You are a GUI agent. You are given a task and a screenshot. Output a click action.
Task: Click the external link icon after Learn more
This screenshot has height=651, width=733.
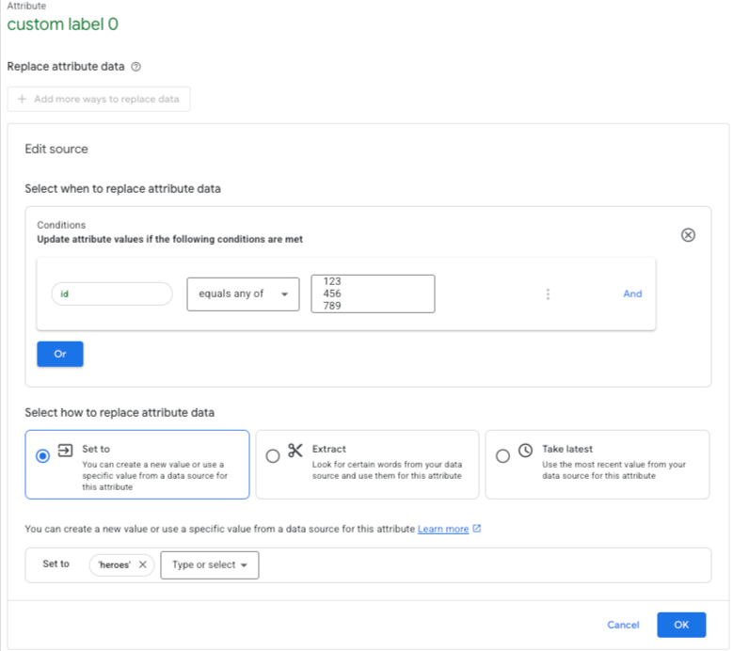[x=476, y=528]
